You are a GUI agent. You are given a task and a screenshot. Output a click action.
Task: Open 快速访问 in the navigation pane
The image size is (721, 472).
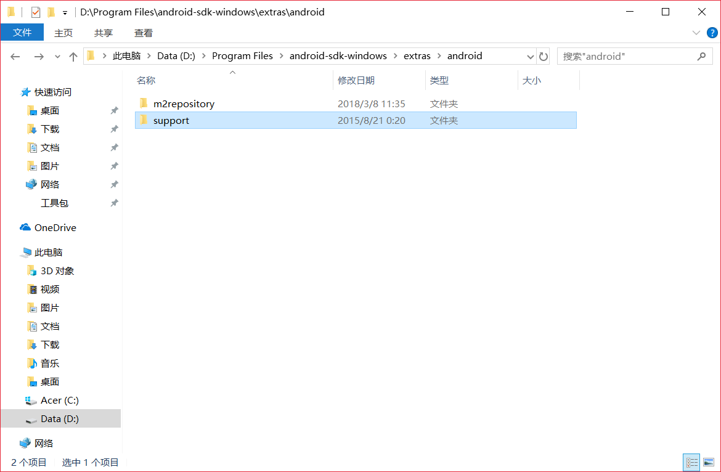(x=53, y=92)
